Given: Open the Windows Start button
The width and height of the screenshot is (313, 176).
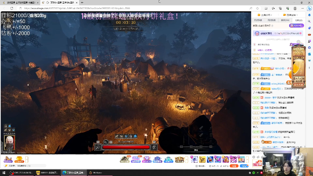Looking at the screenshot, I should (4, 172).
